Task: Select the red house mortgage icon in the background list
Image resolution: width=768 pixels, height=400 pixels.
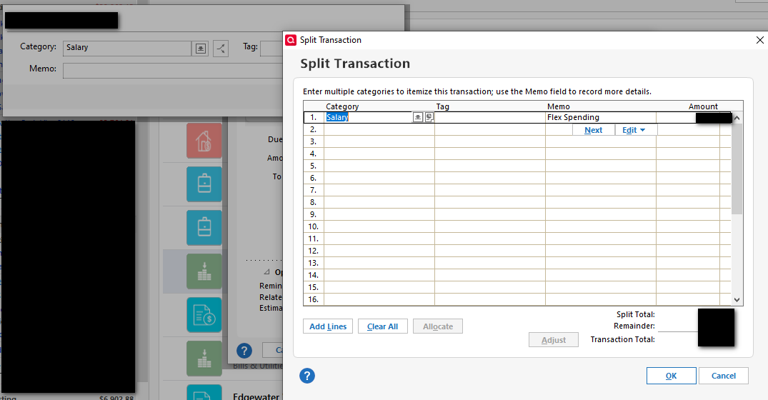Action: pos(204,141)
